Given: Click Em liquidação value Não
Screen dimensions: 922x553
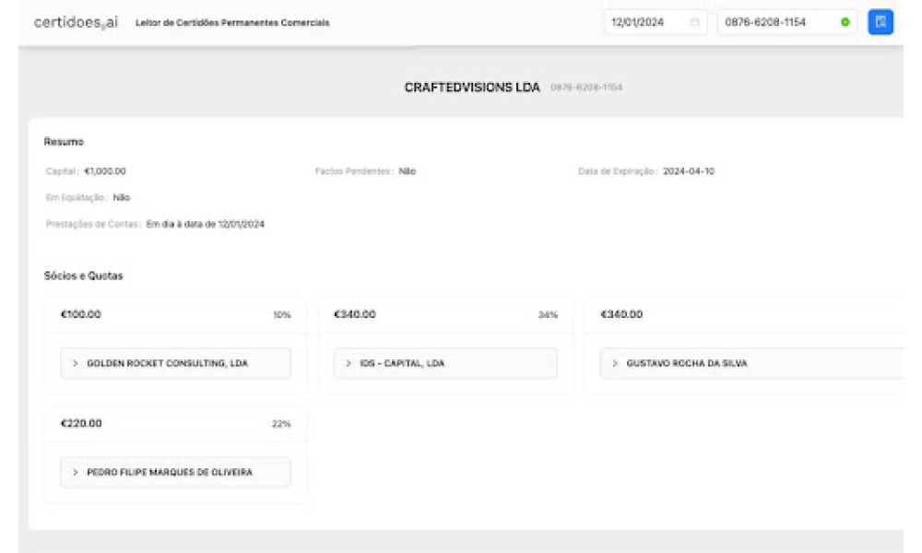Looking at the screenshot, I should pyautogui.click(x=121, y=197).
